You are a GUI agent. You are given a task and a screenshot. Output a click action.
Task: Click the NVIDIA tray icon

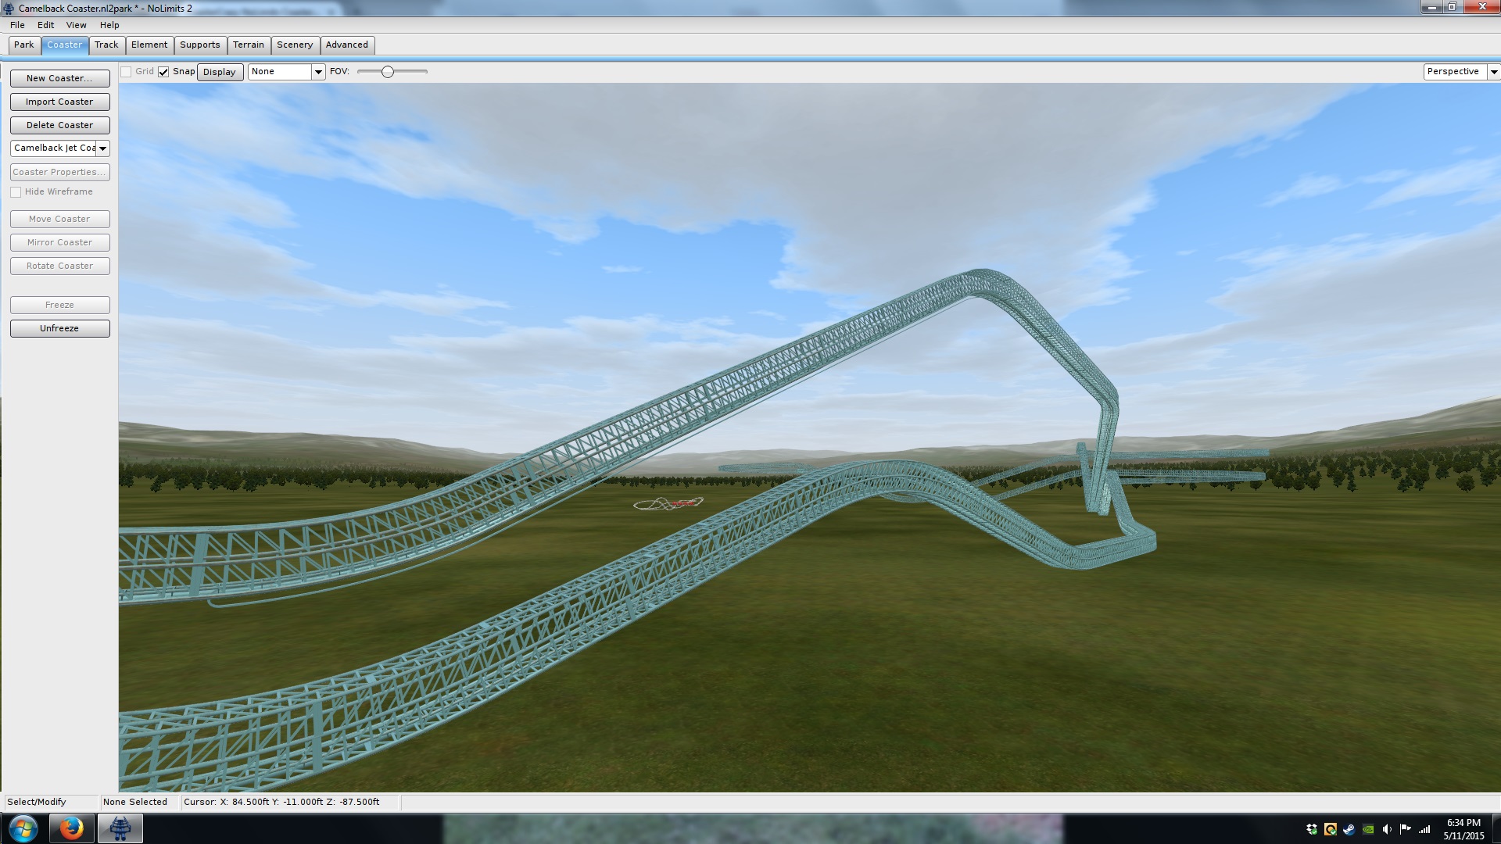(1368, 829)
